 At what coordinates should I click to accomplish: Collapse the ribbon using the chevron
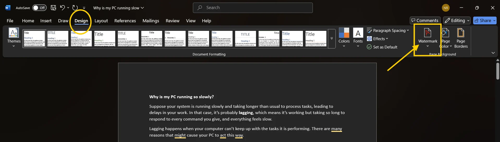[x=493, y=53]
